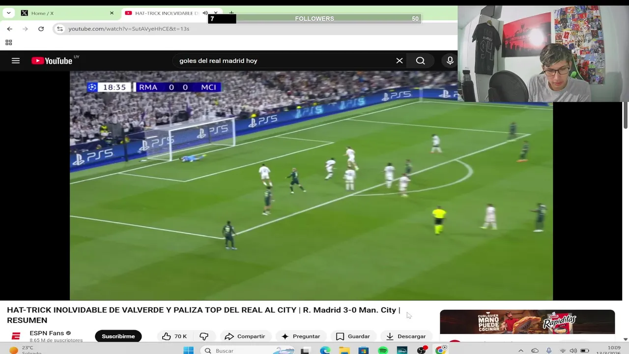Open the Windows Start menu
The height and width of the screenshot is (354, 629).
[189, 350]
